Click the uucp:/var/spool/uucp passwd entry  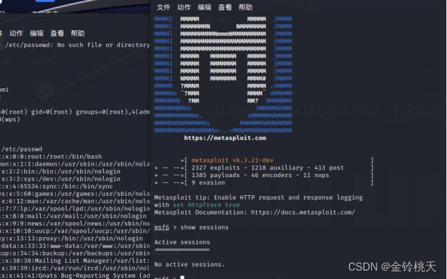coord(75,231)
